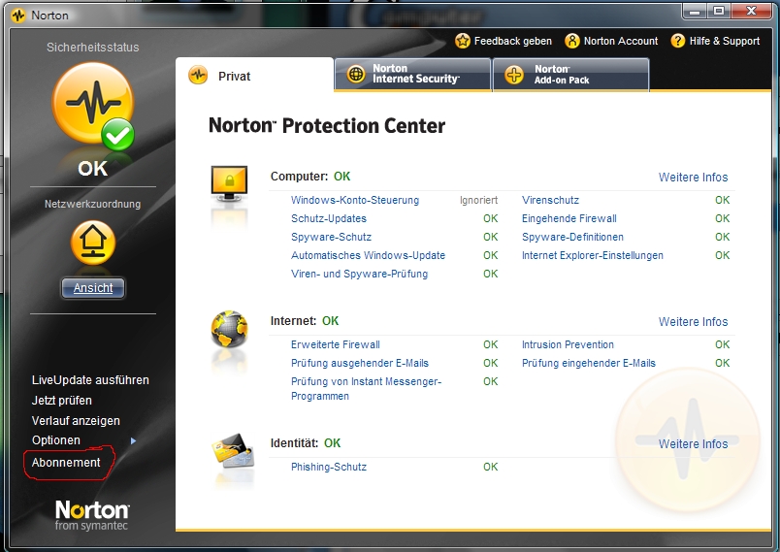Click the Norton Account text link
Image resolution: width=780 pixels, height=552 pixels.
pyautogui.click(x=621, y=41)
